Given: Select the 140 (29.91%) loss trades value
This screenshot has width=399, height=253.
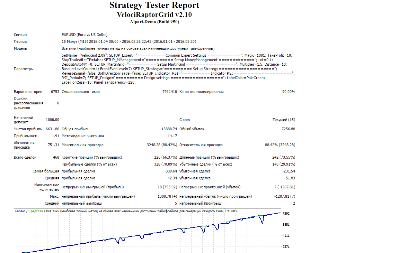Looking at the screenshot, I should tap(284, 165).
